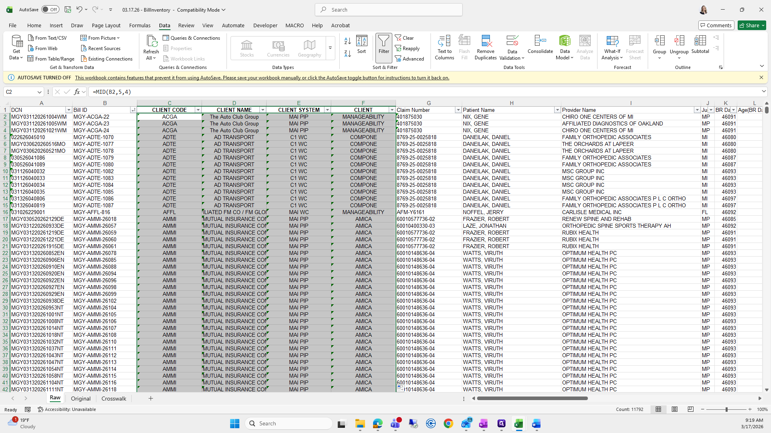The image size is (771, 433).
Task: Open the Formulas ribbon tab
Action: pos(140,25)
